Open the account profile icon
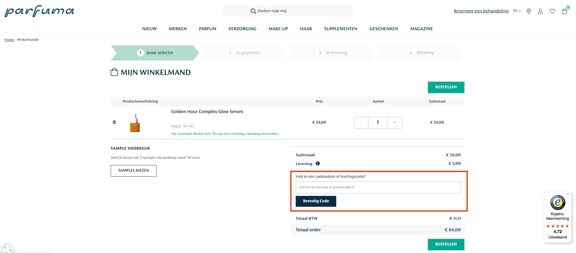Viewport: 576px width, 253px height. (541, 11)
